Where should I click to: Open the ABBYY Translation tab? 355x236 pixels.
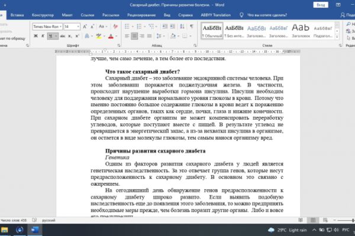click(x=216, y=15)
